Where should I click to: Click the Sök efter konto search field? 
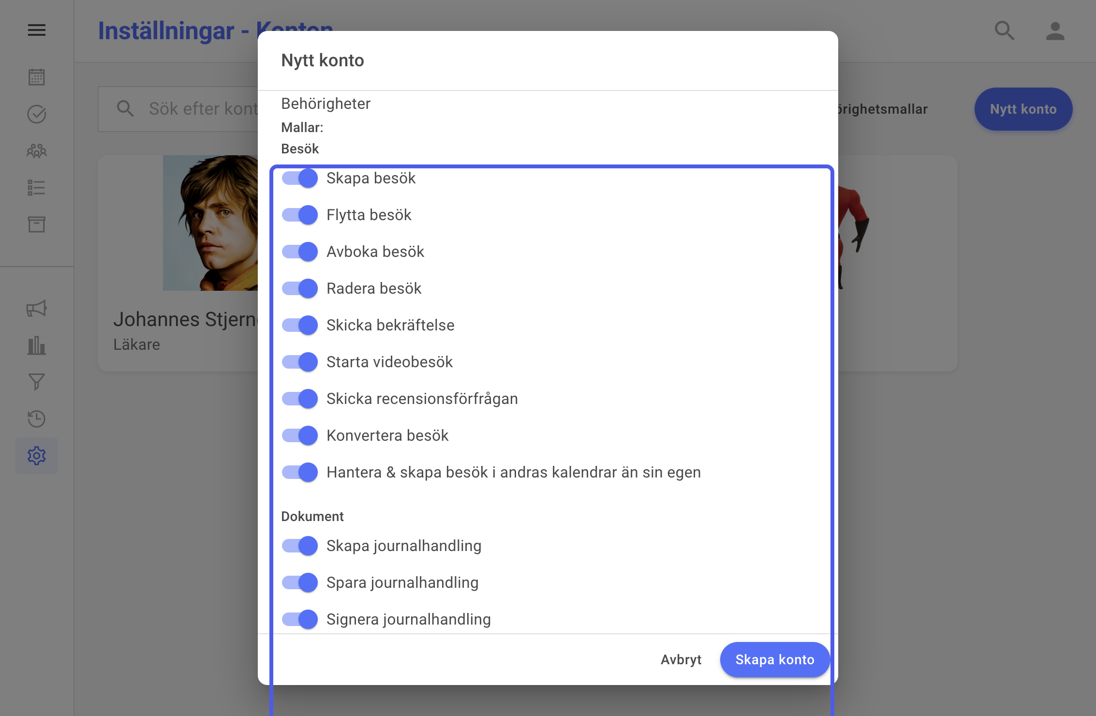pyautogui.click(x=178, y=109)
